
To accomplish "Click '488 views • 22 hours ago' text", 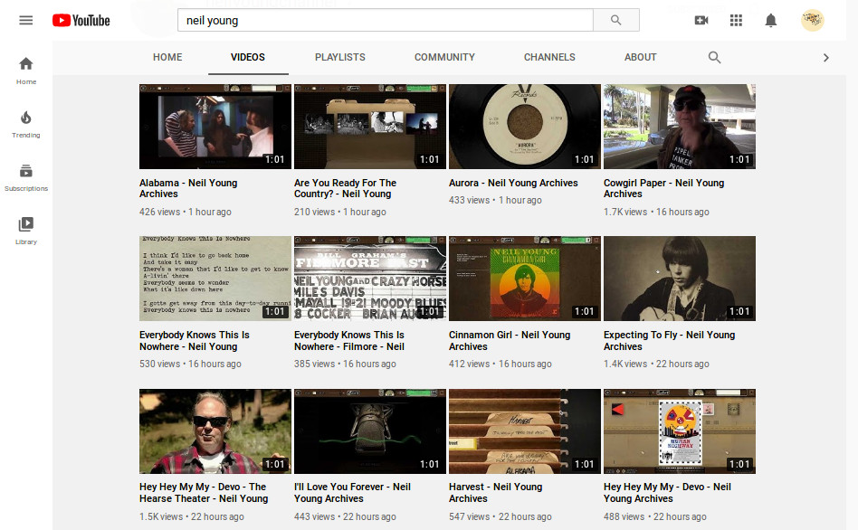I will pyautogui.click(x=655, y=516).
